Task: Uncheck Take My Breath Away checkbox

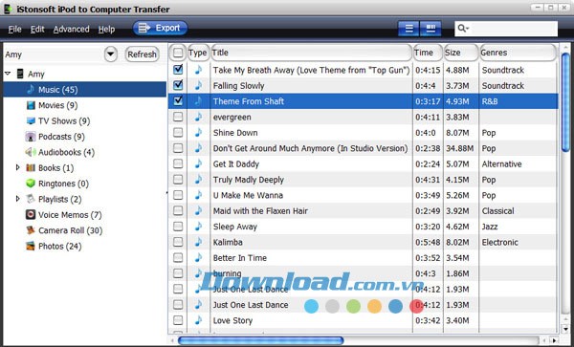Action: (x=178, y=70)
